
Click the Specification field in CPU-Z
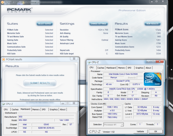pos(132,89)
